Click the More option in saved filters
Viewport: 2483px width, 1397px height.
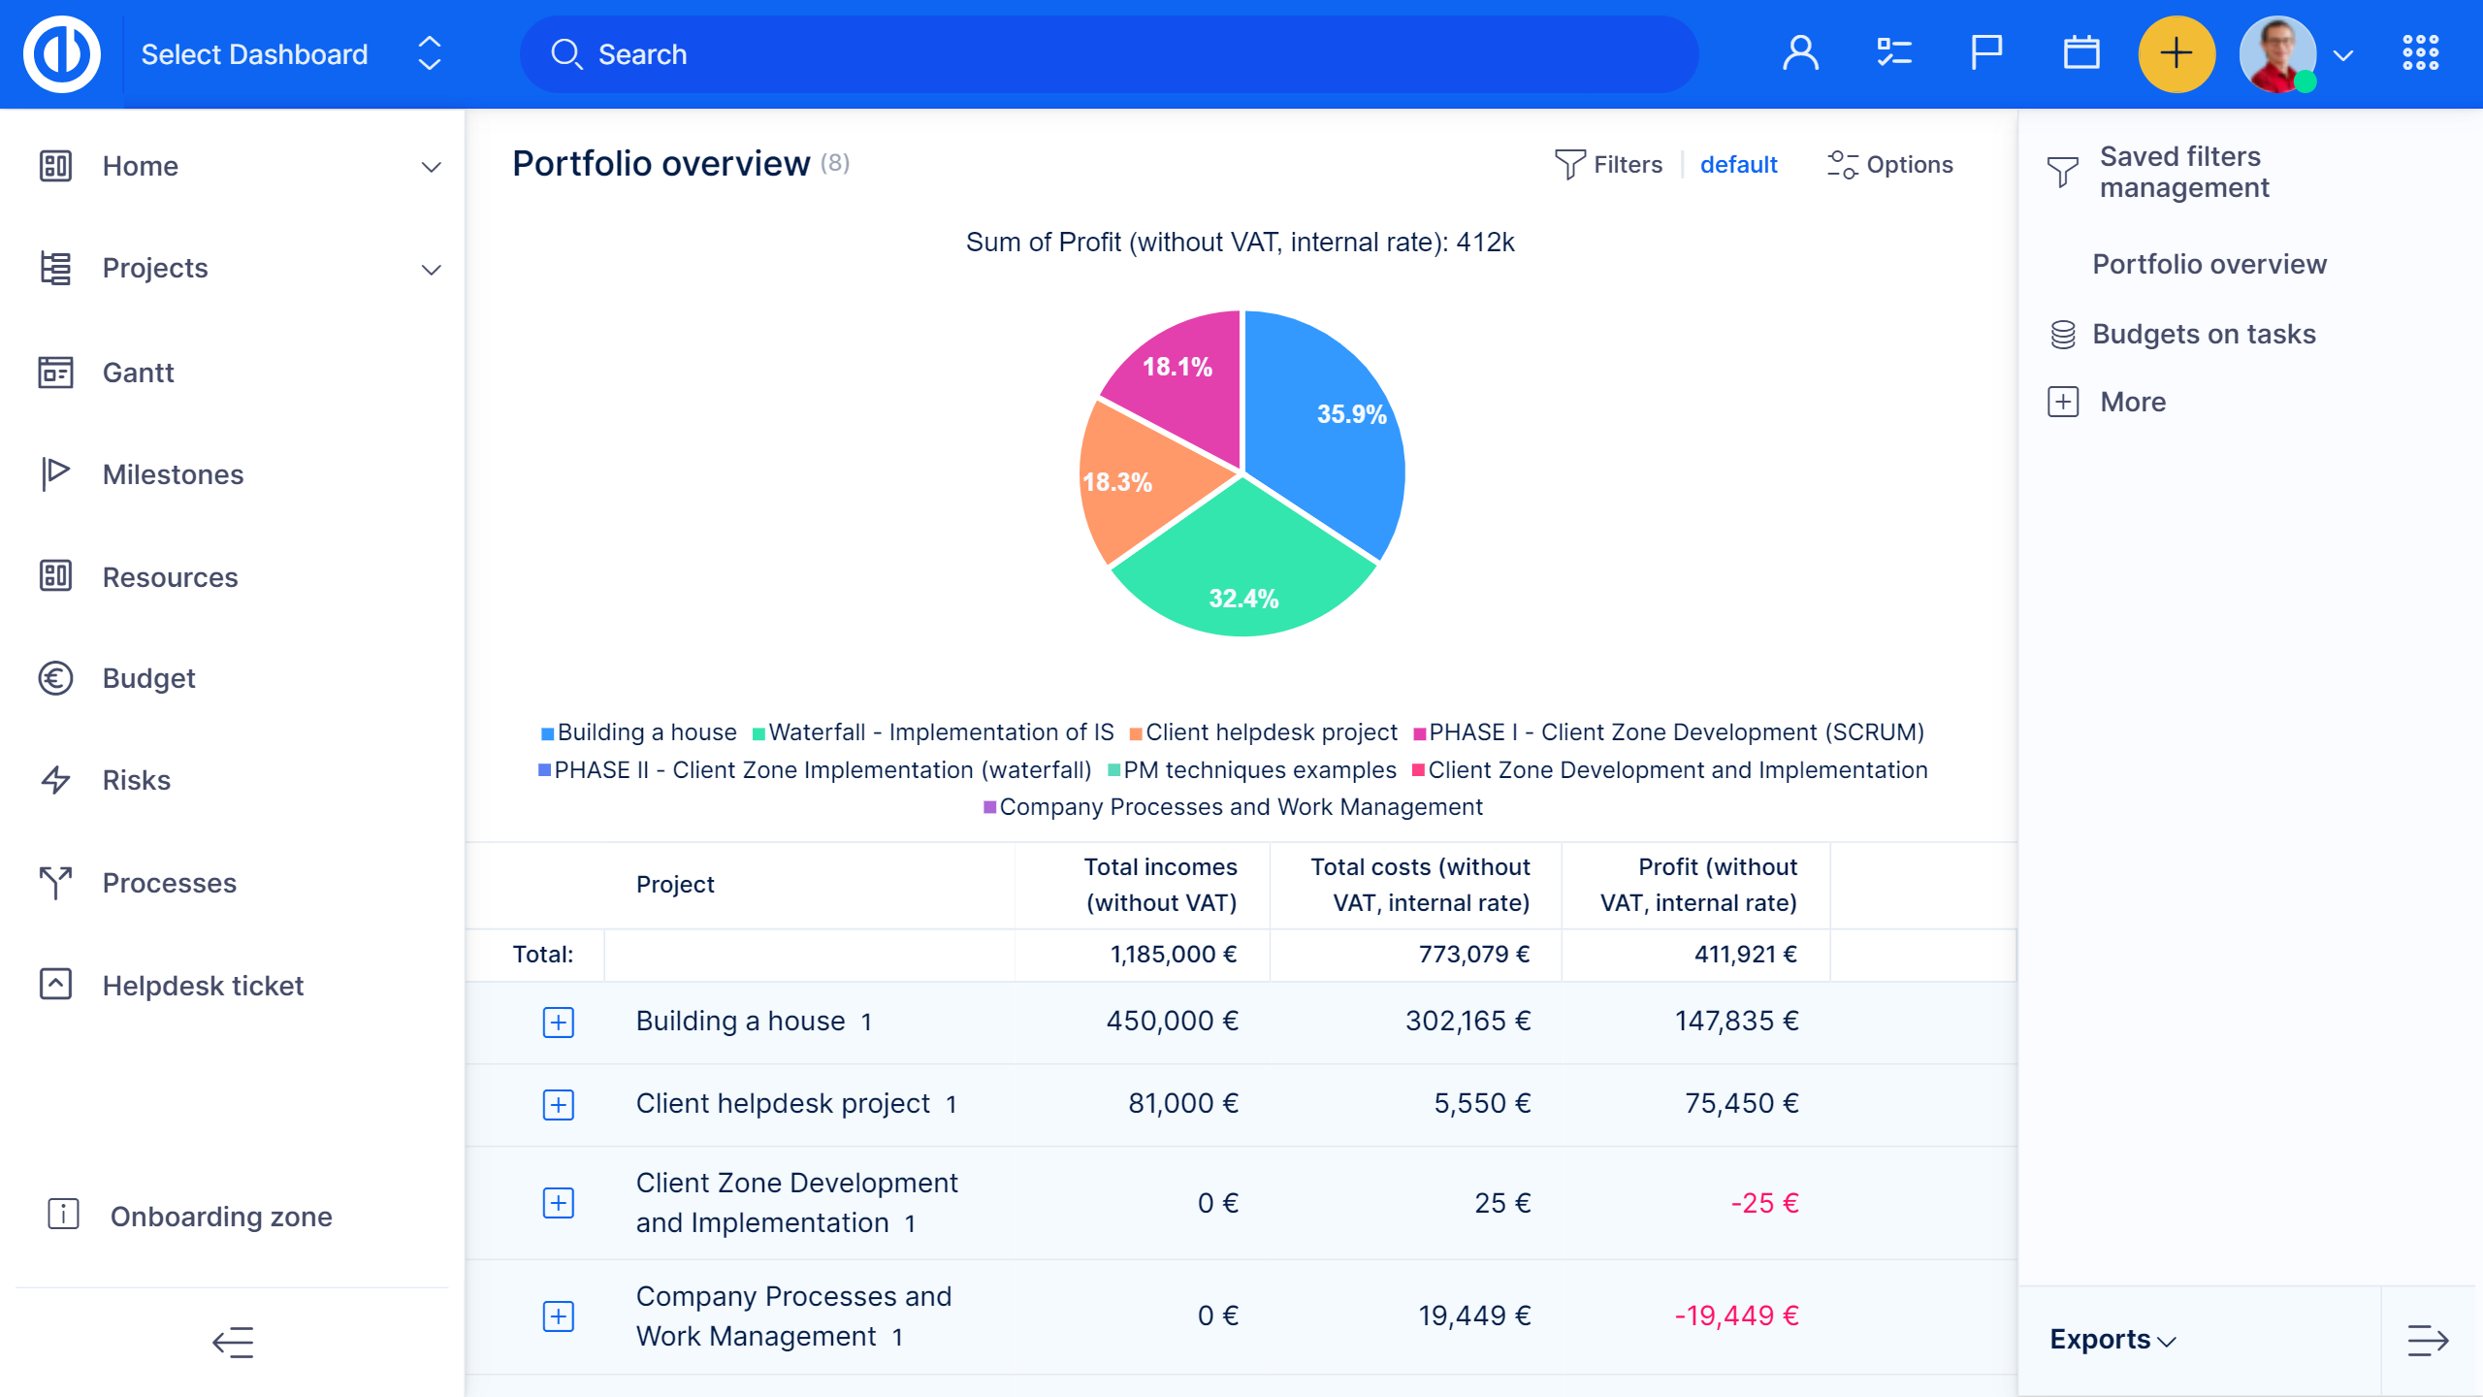(2134, 401)
